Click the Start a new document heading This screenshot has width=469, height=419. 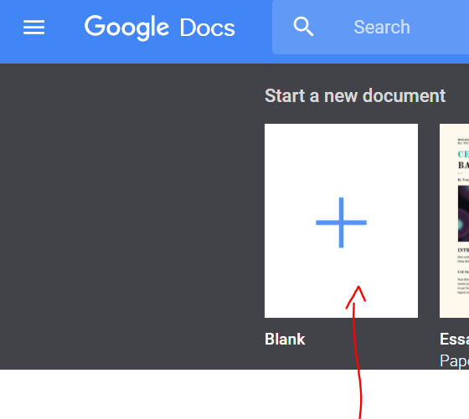click(x=355, y=96)
